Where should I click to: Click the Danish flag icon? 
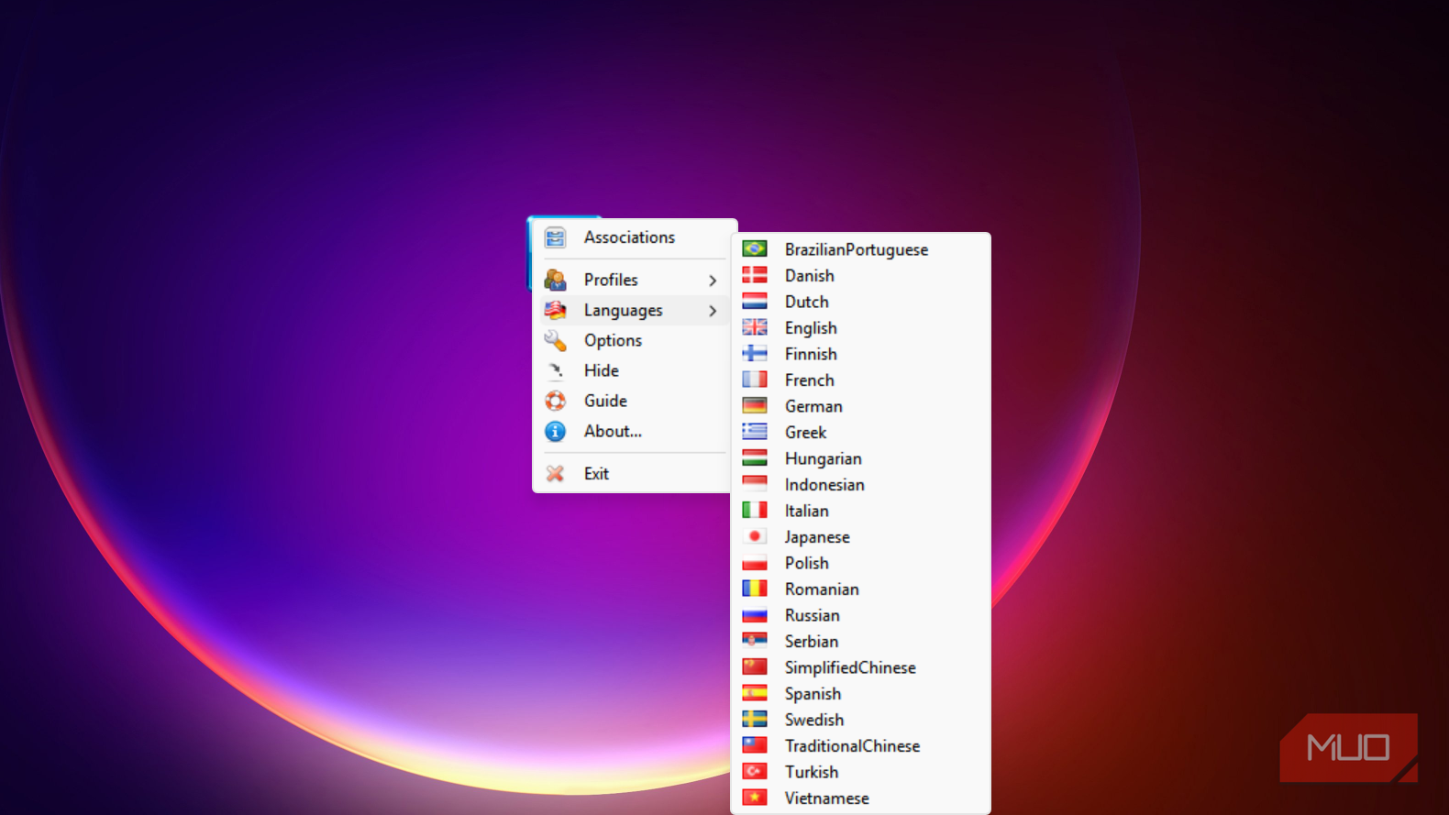click(755, 275)
